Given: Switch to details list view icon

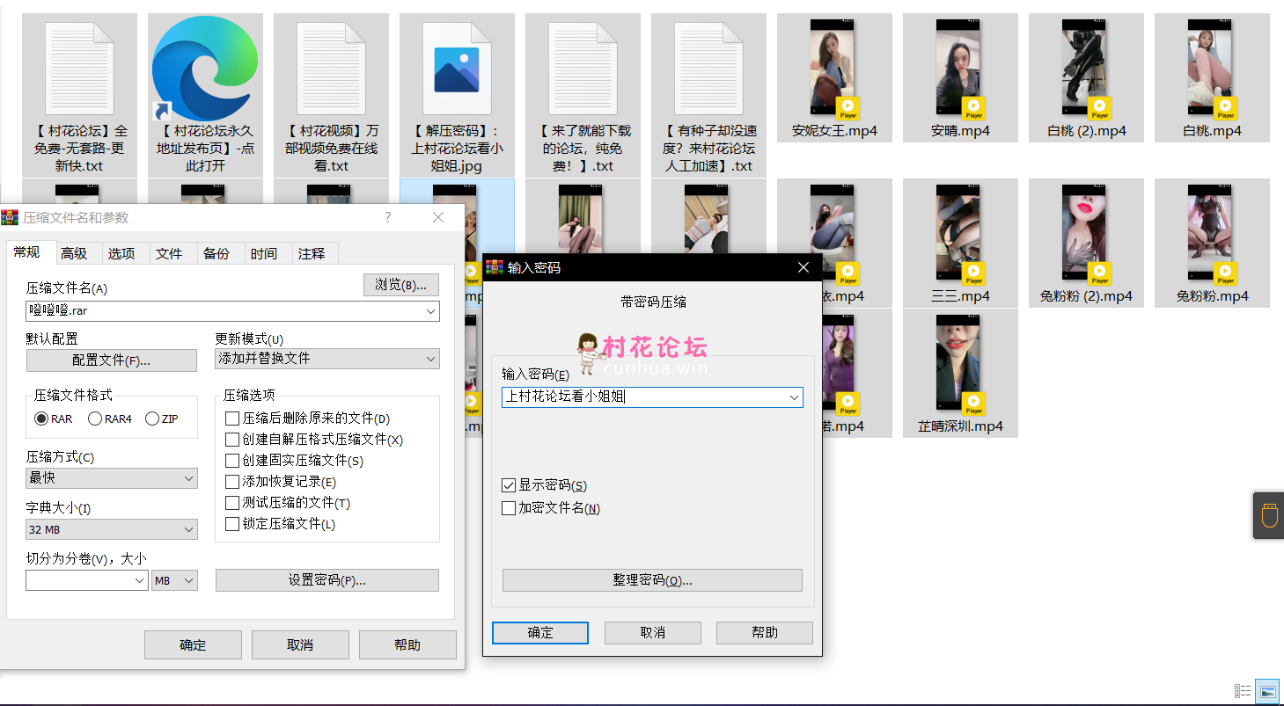Looking at the screenshot, I should click(x=1243, y=692).
